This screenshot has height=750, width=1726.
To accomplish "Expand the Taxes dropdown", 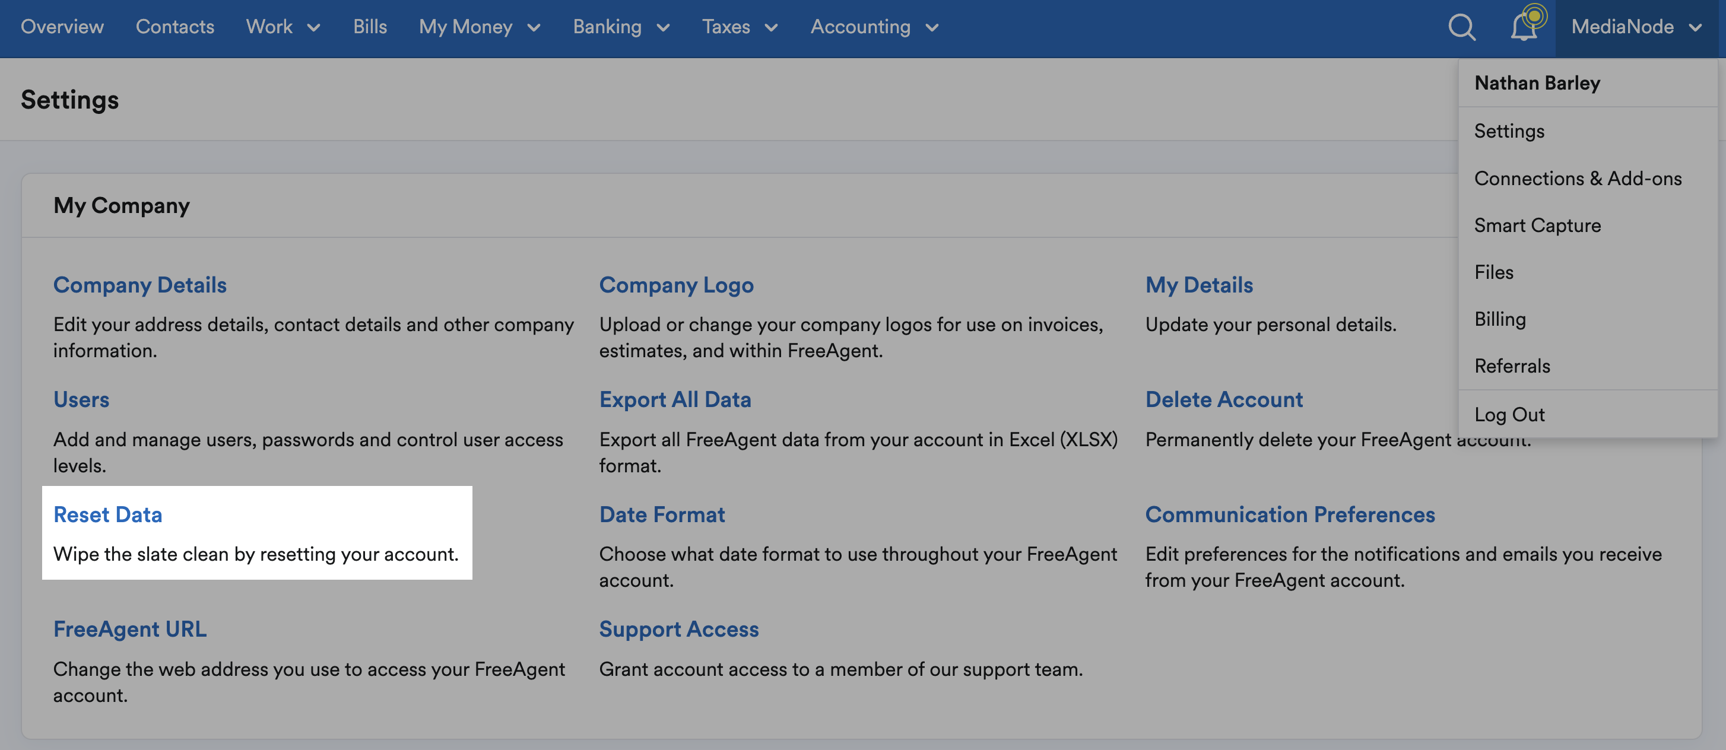I will point(740,27).
